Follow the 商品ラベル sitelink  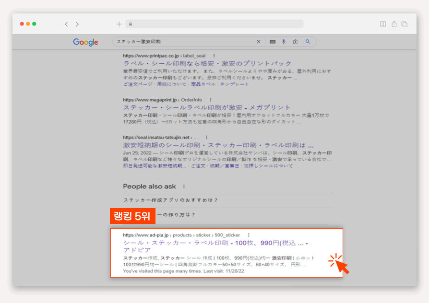pyautogui.click(x=203, y=84)
